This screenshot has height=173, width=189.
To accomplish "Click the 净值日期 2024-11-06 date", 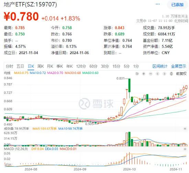I will click(79, 53).
